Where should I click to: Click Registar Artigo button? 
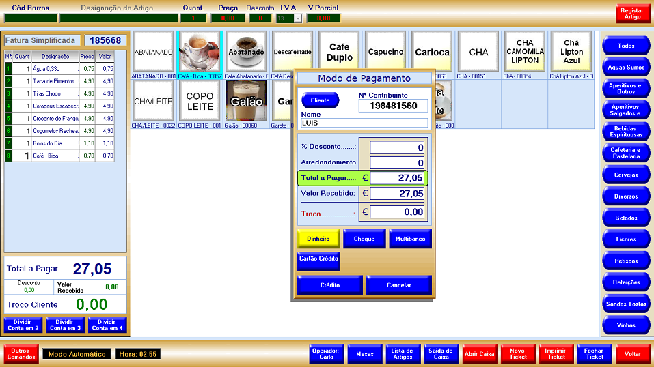point(632,14)
